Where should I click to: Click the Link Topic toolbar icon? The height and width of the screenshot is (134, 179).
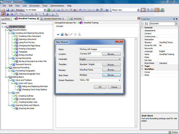12,14
